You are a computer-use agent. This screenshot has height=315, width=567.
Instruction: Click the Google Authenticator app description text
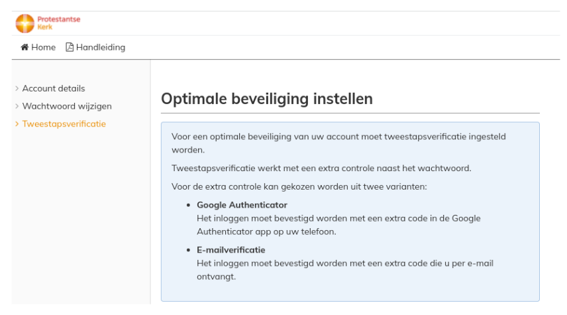pos(339,225)
